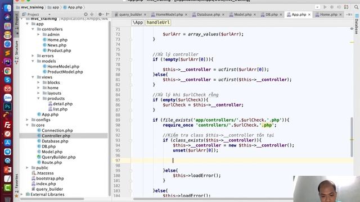Toggle the Structure tool window button

coord(17,52)
